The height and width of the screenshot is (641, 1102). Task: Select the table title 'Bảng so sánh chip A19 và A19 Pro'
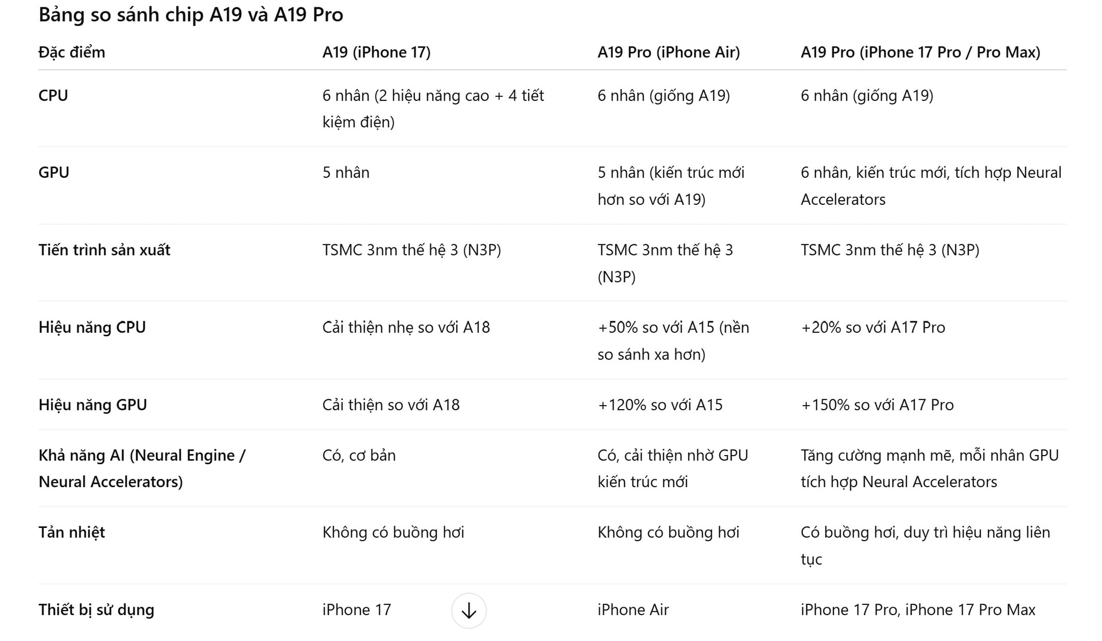pyautogui.click(x=191, y=14)
